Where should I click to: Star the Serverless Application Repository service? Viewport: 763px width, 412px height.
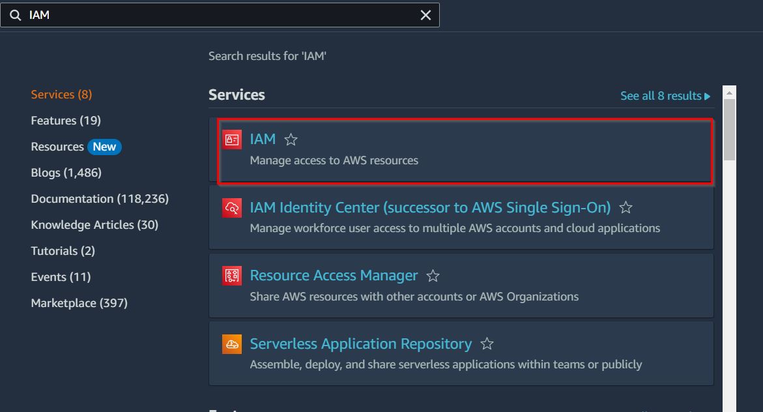[x=487, y=344]
